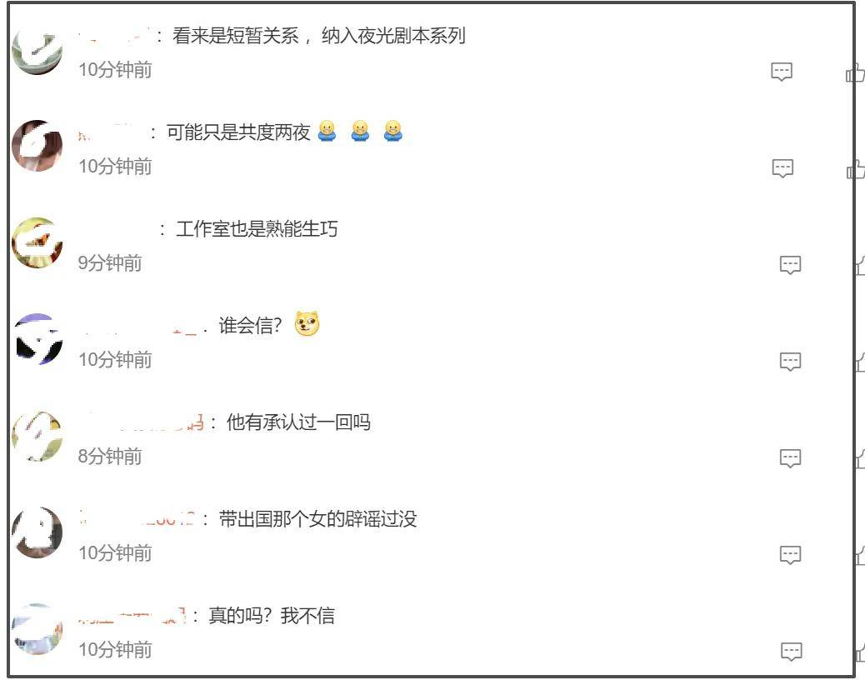Open avatar beside 真的吗我不信 comment
The width and height of the screenshot is (865, 685).
(x=37, y=629)
